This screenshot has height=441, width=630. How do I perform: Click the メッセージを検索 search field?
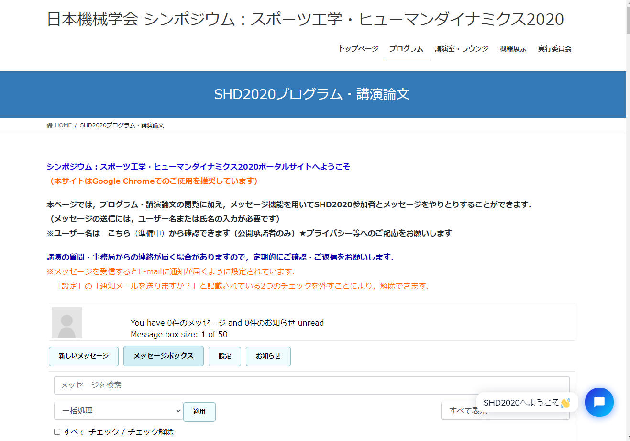pyautogui.click(x=312, y=385)
